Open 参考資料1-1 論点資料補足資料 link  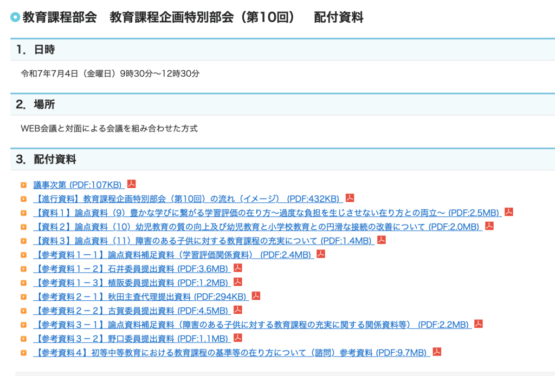[172, 255]
